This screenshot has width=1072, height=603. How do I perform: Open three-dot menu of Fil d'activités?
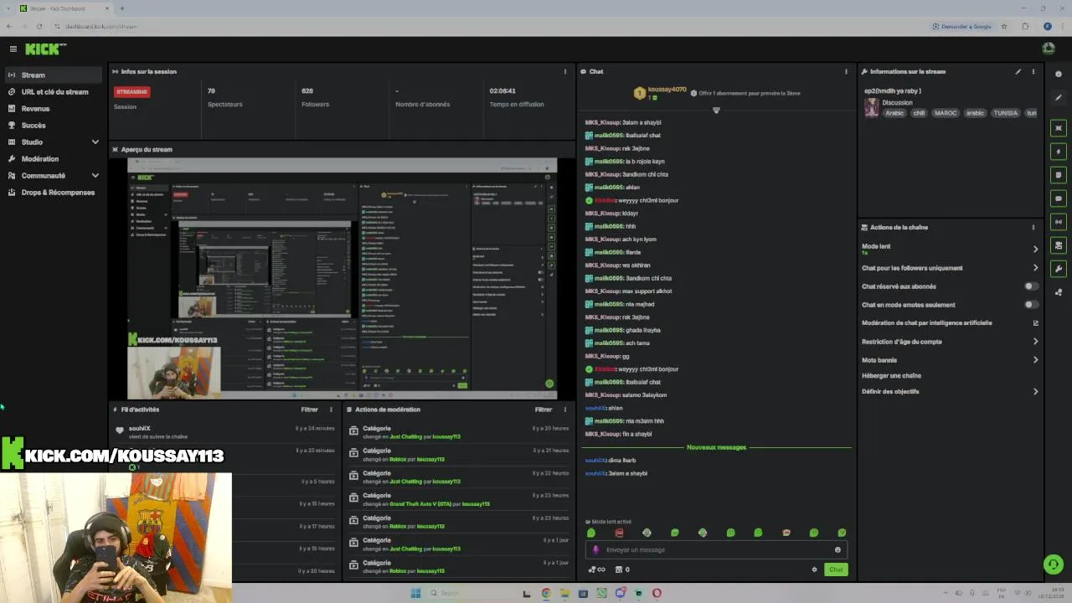click(331, 410)
